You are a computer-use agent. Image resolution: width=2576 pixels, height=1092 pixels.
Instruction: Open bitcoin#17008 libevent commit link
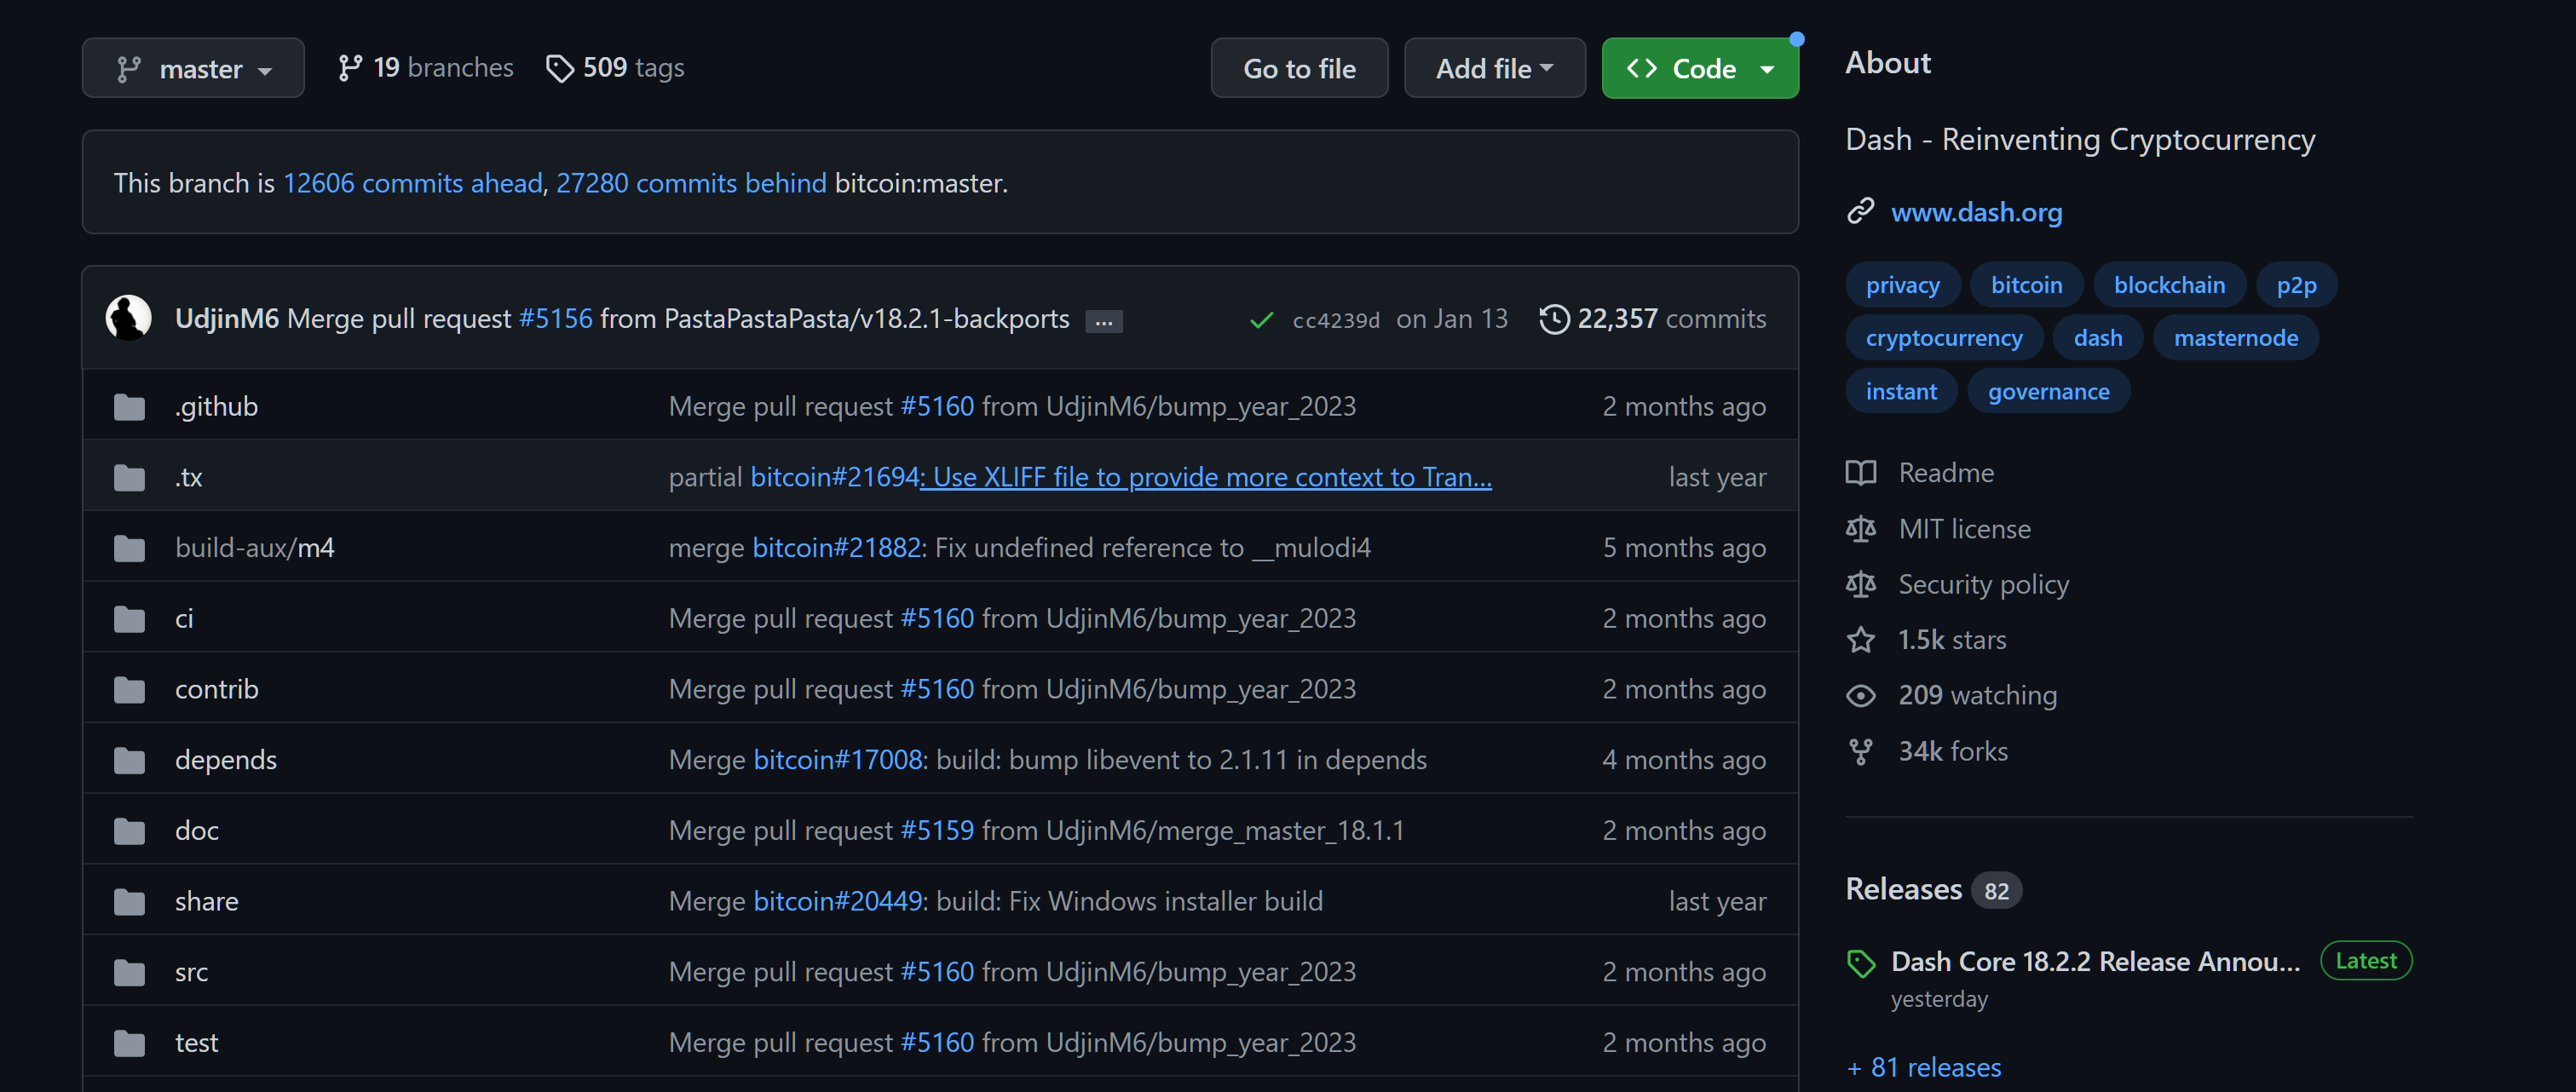pyautogui.click(x=838, y=760)
